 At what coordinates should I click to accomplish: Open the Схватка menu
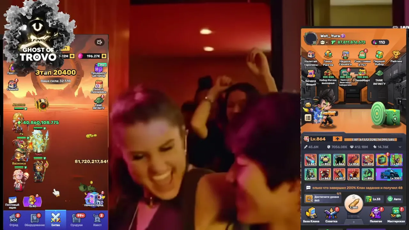tap(331, 215)
